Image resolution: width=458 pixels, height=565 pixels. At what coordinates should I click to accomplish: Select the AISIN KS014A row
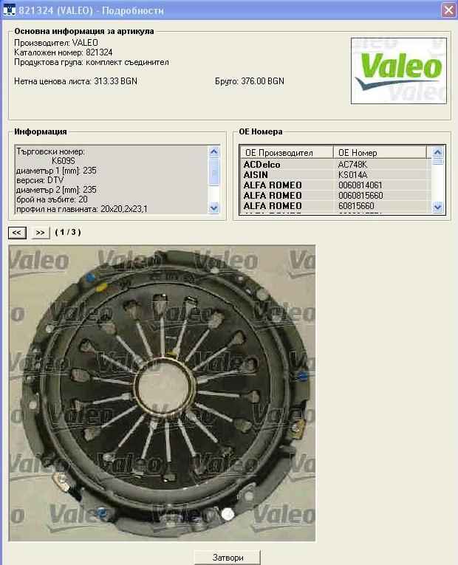coord(335,174)
